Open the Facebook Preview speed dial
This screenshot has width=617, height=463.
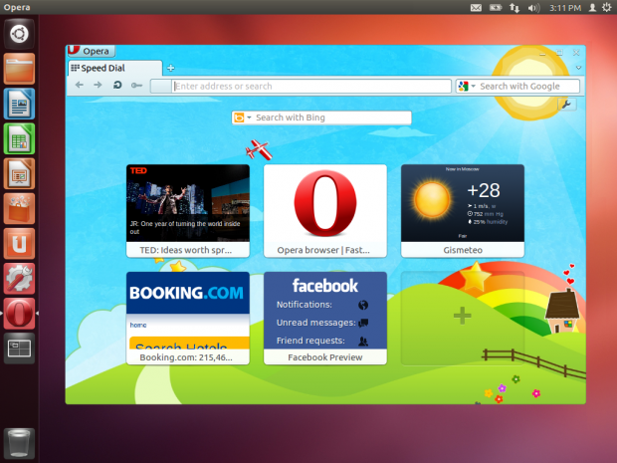[325, 318]
